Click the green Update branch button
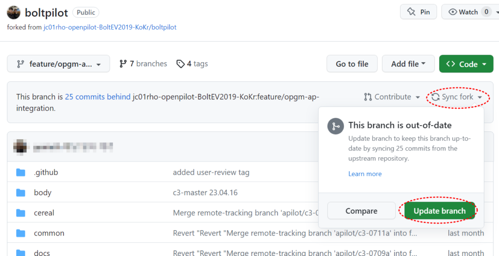 tap(440, 211)
